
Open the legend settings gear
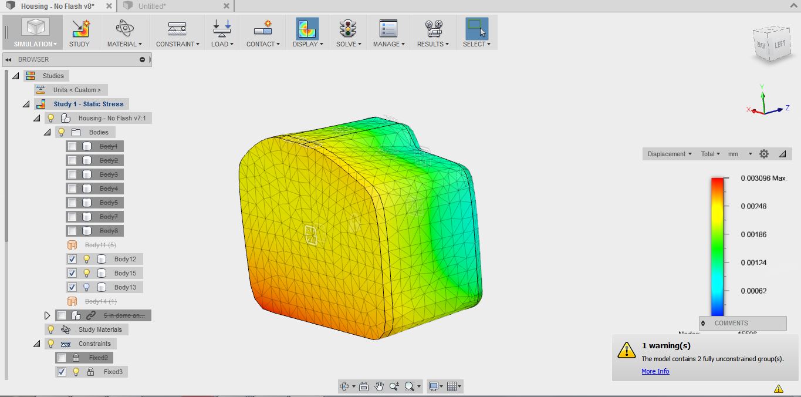[x=764, y=153]
